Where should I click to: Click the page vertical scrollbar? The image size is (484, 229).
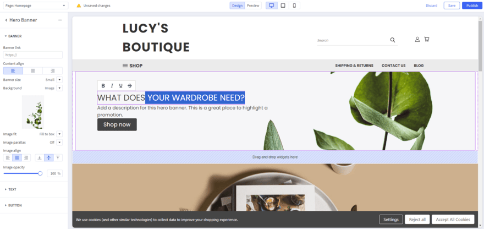[x=480, y=46]
